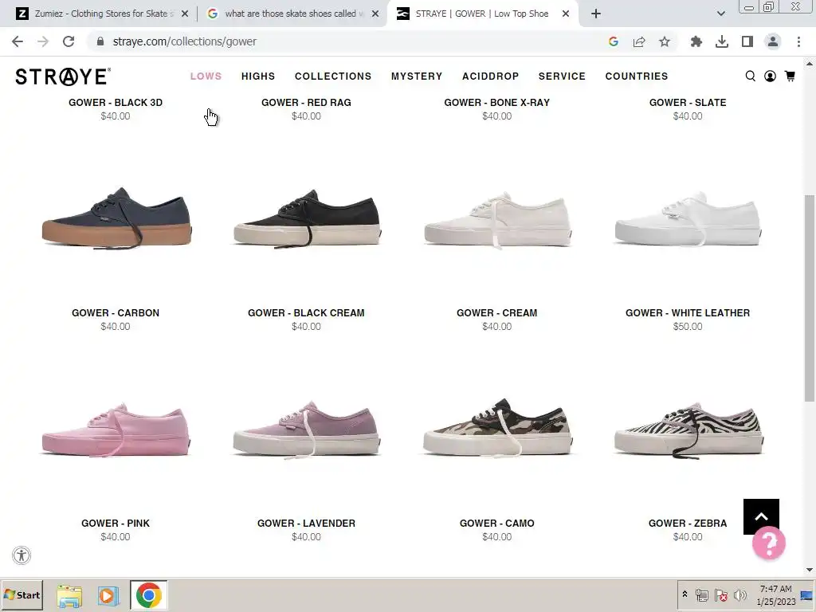Open the COLLECTIONS menu
Viewport: 816px width, 612px height.
click(333, 76)
